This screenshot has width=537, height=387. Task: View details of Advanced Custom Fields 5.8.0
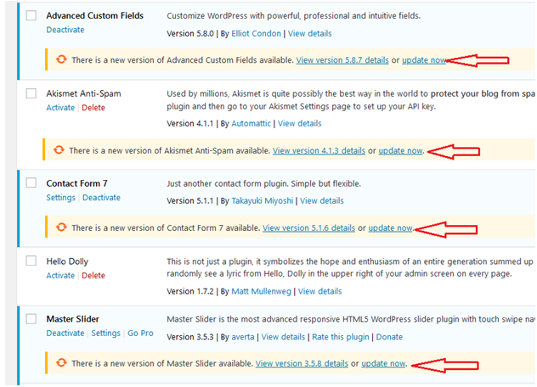(310, 34)
